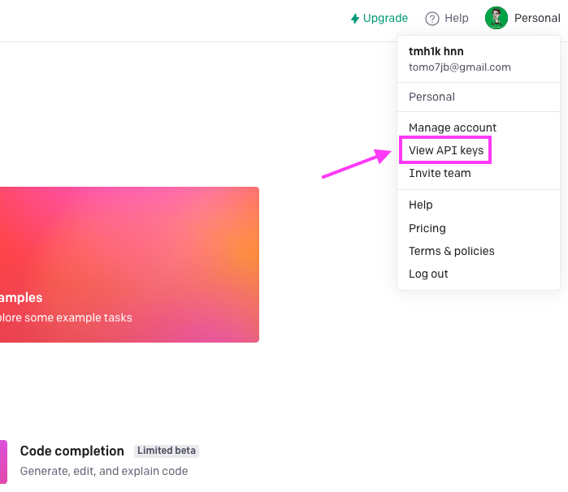Log out from the account menu
Screen dimensions: 568x492
coord(428,274)
